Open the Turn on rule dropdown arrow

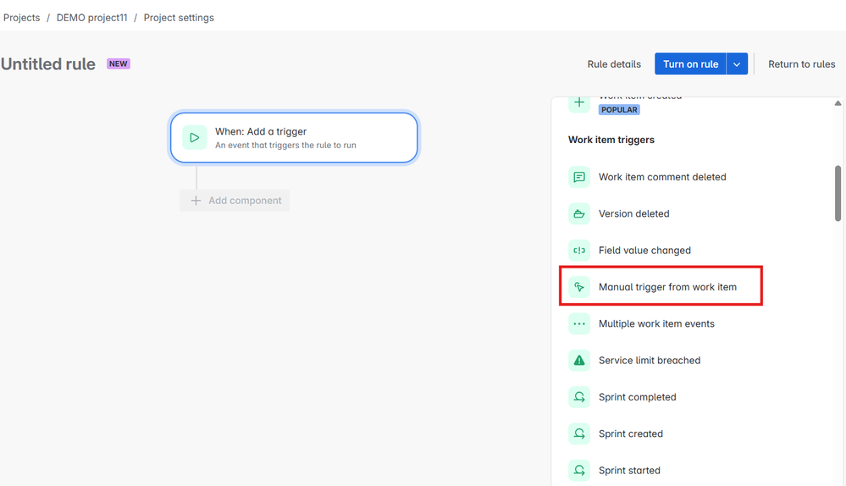point(737,64)
